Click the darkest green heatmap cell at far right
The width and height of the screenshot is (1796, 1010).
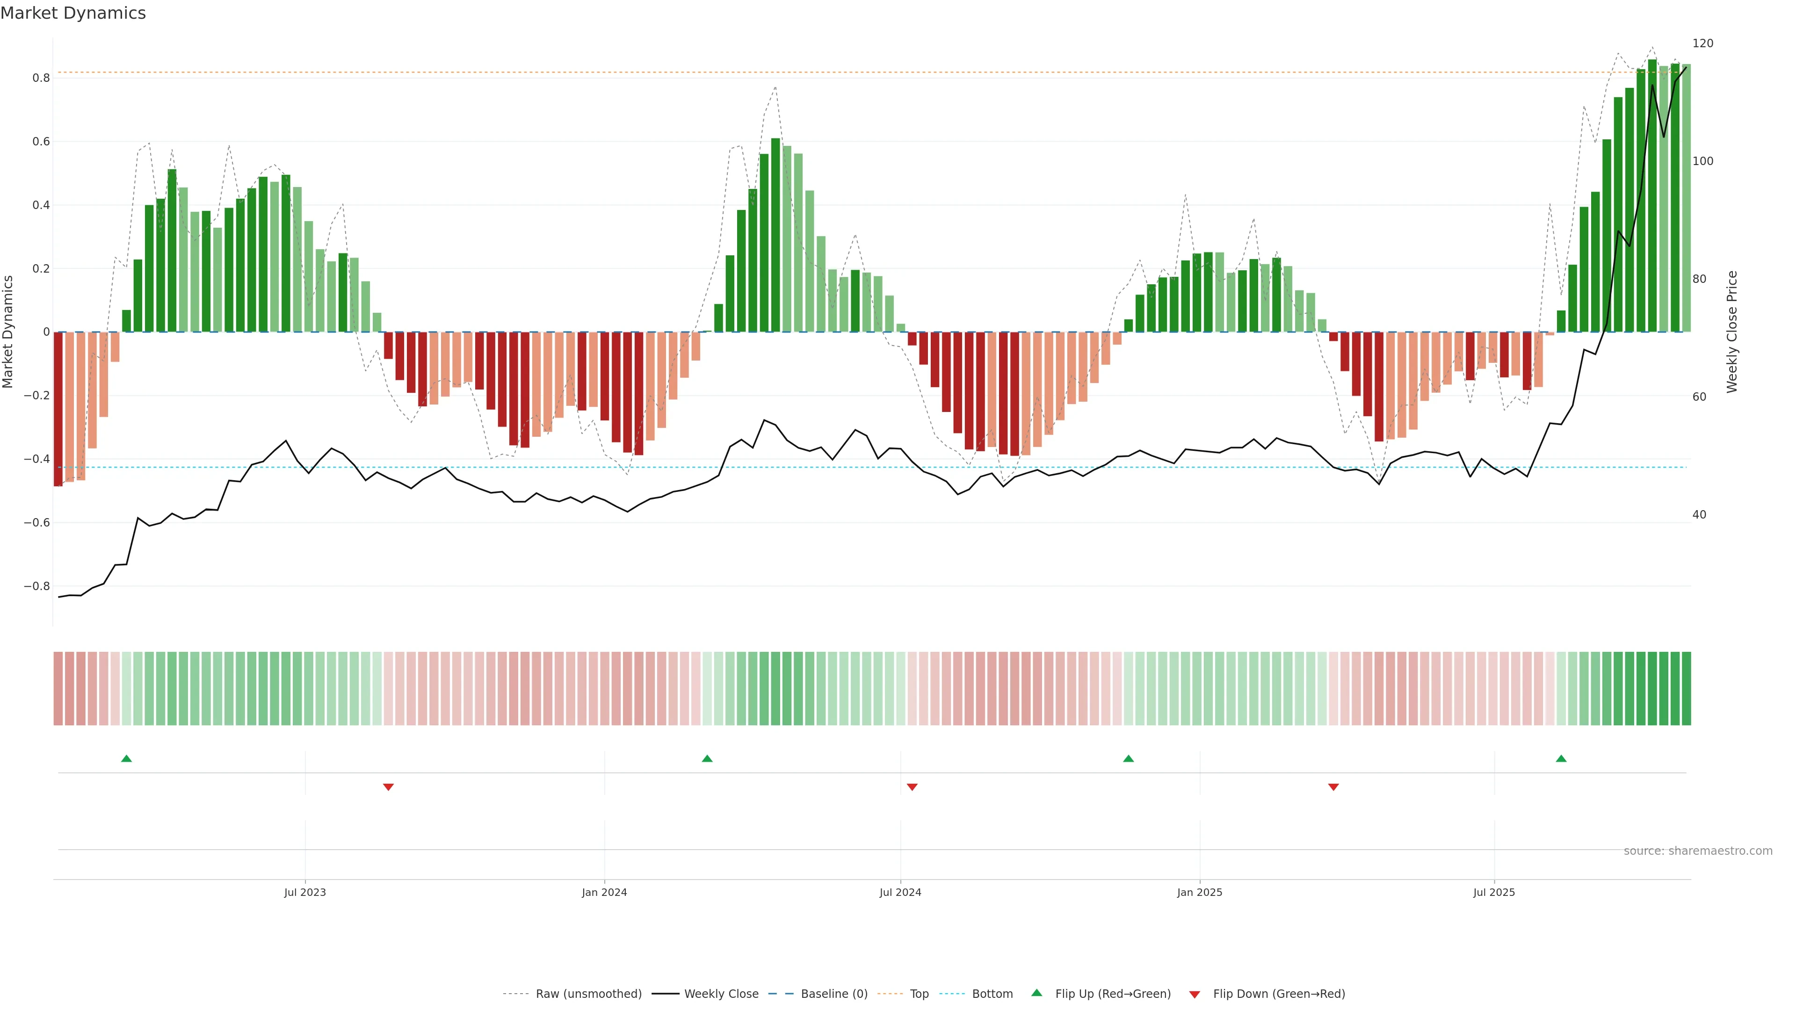1686,689
